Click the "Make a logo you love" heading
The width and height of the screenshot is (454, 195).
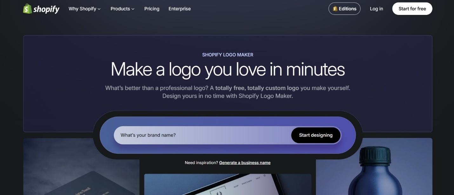pos(228,69)
